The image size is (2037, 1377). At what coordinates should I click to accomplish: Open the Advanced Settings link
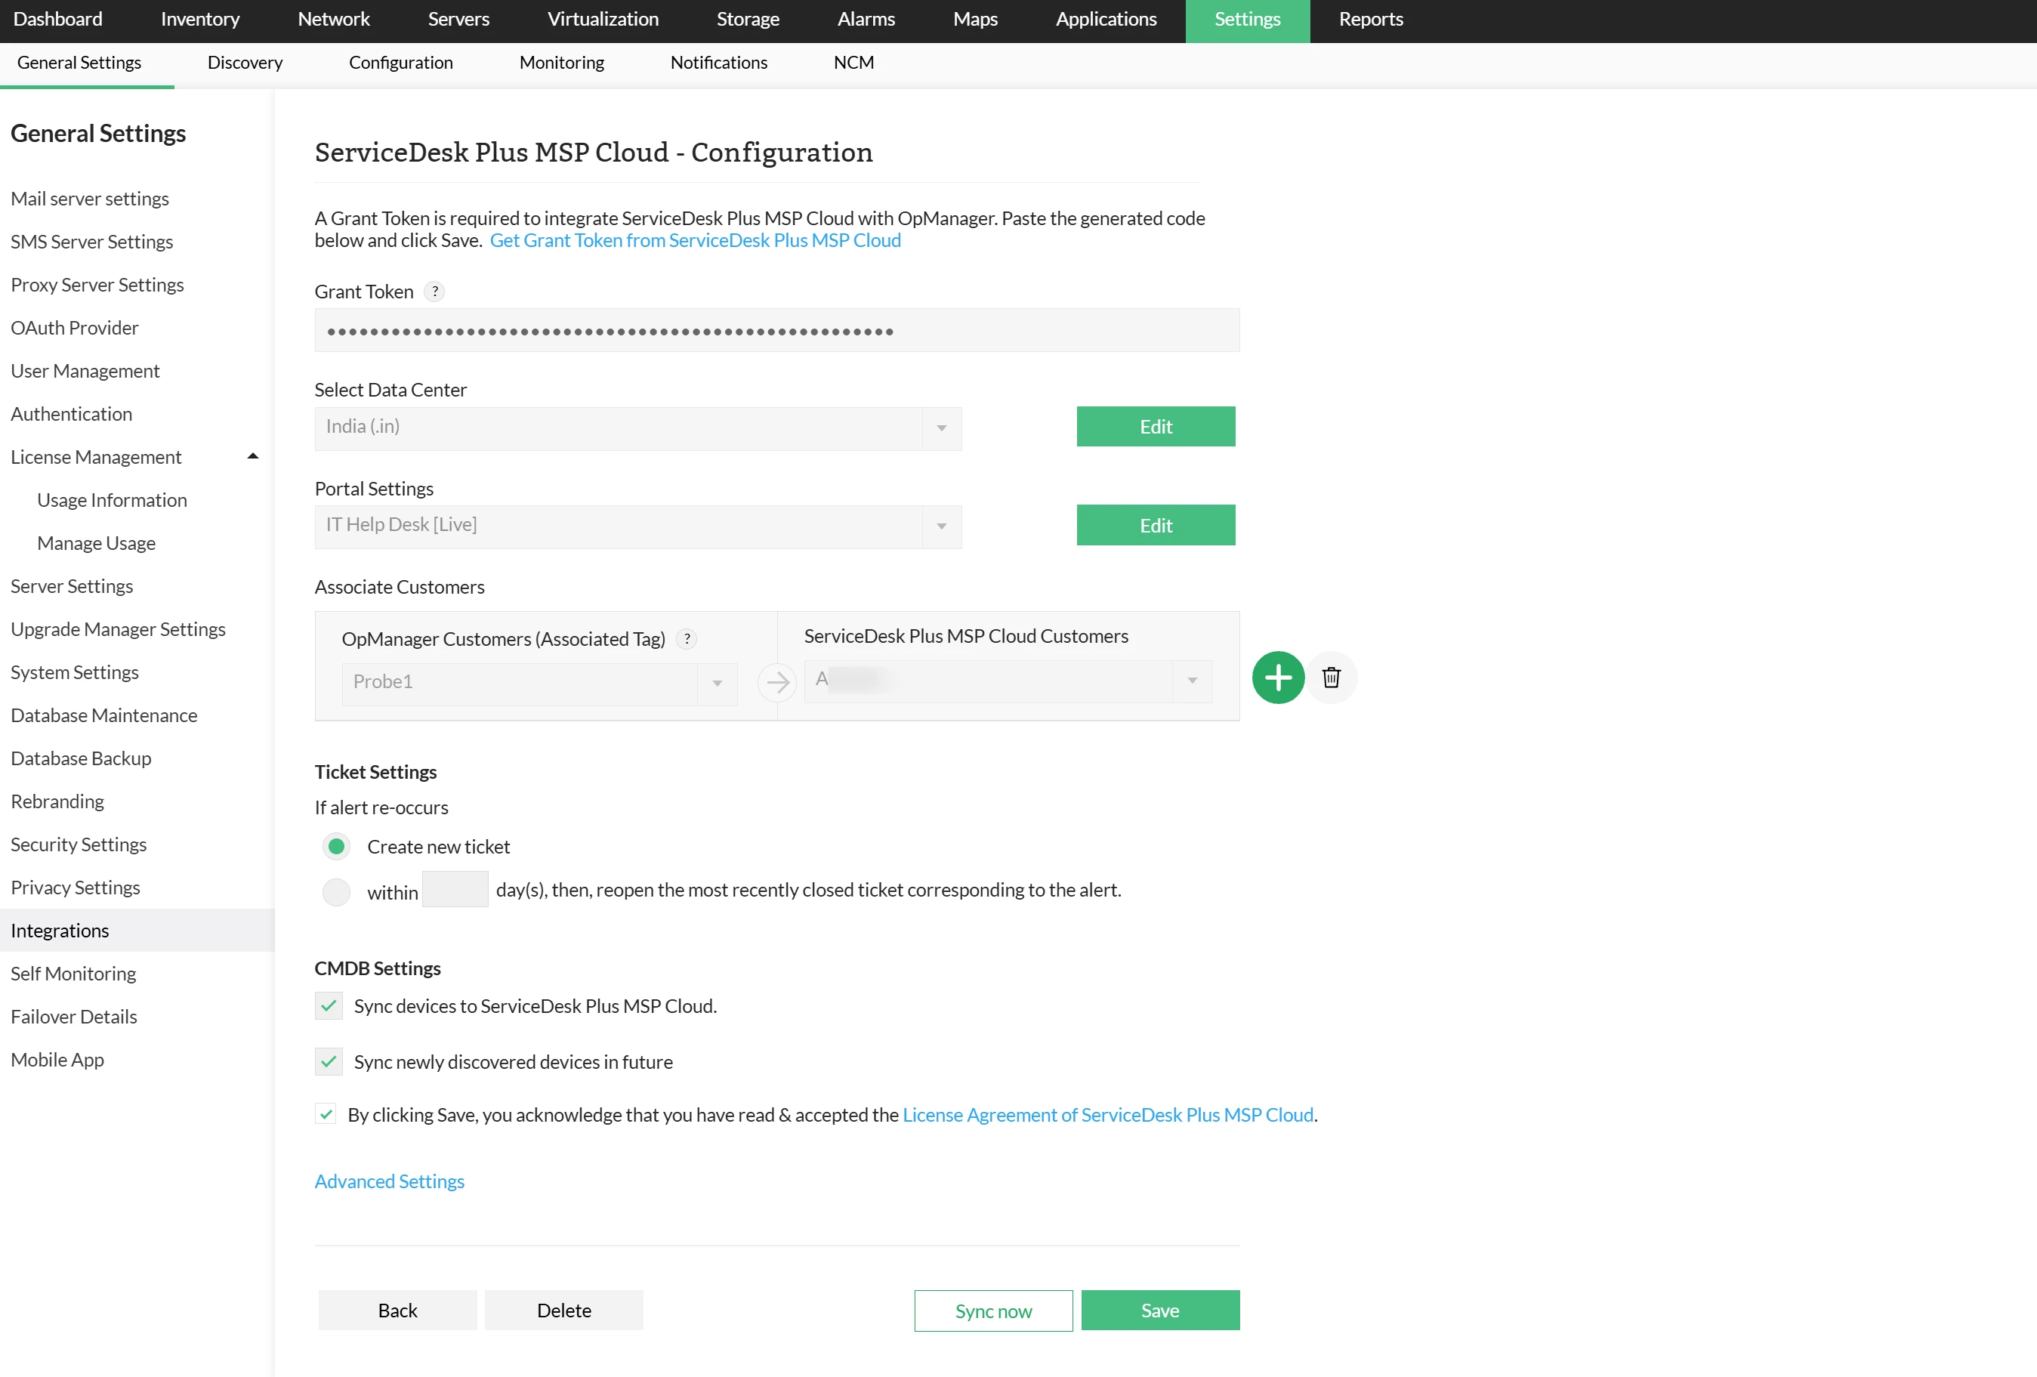389,1181
